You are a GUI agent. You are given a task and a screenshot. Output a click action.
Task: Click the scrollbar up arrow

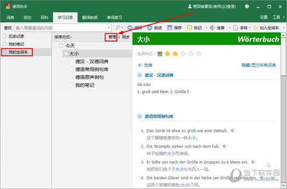tap(283, 35)
